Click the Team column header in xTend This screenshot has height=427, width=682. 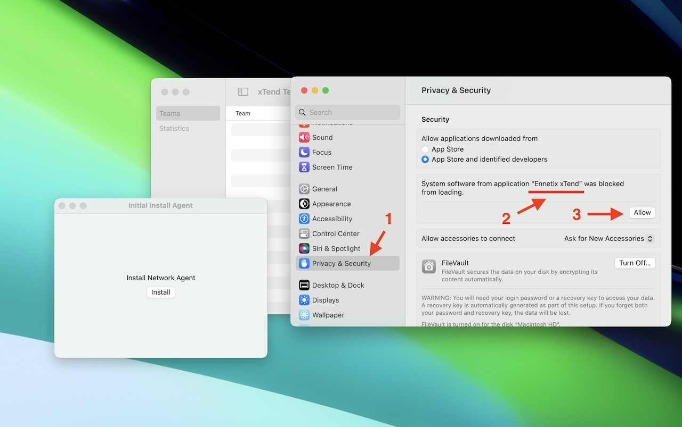243,113
